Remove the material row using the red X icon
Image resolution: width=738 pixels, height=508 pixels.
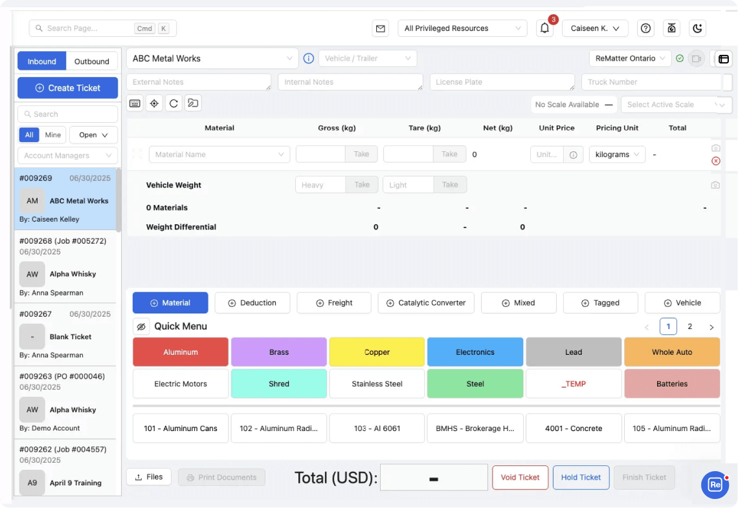tap(715, 161)
